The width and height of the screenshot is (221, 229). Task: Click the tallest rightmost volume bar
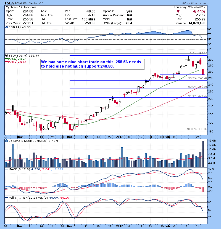tap(202, 154)
